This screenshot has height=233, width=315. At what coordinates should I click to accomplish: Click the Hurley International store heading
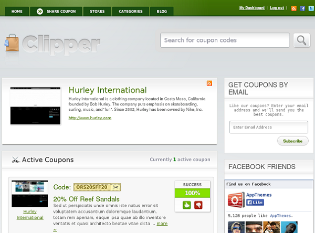(108, 90)
